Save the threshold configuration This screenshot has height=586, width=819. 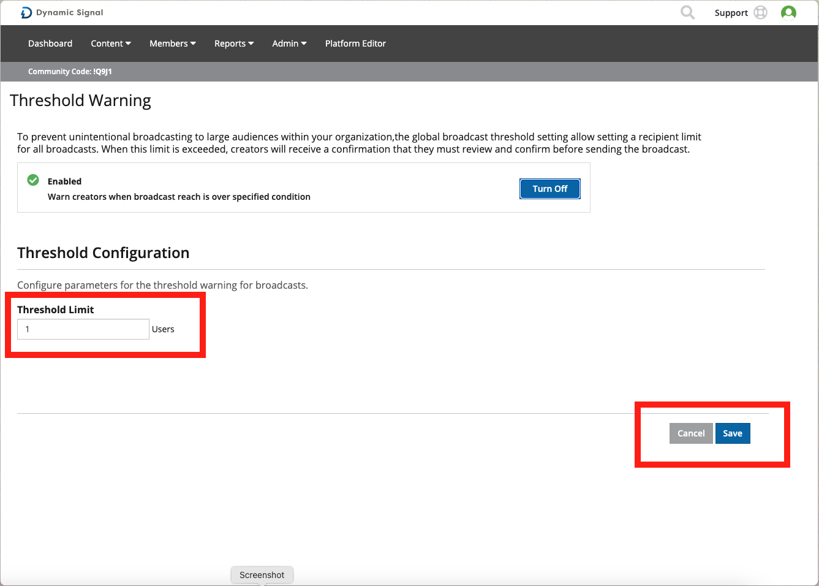(x=732, y=433)
